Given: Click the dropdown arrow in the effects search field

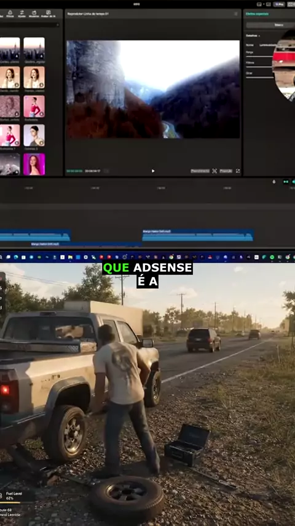Looking at the screenshot, I should (58, 25).
